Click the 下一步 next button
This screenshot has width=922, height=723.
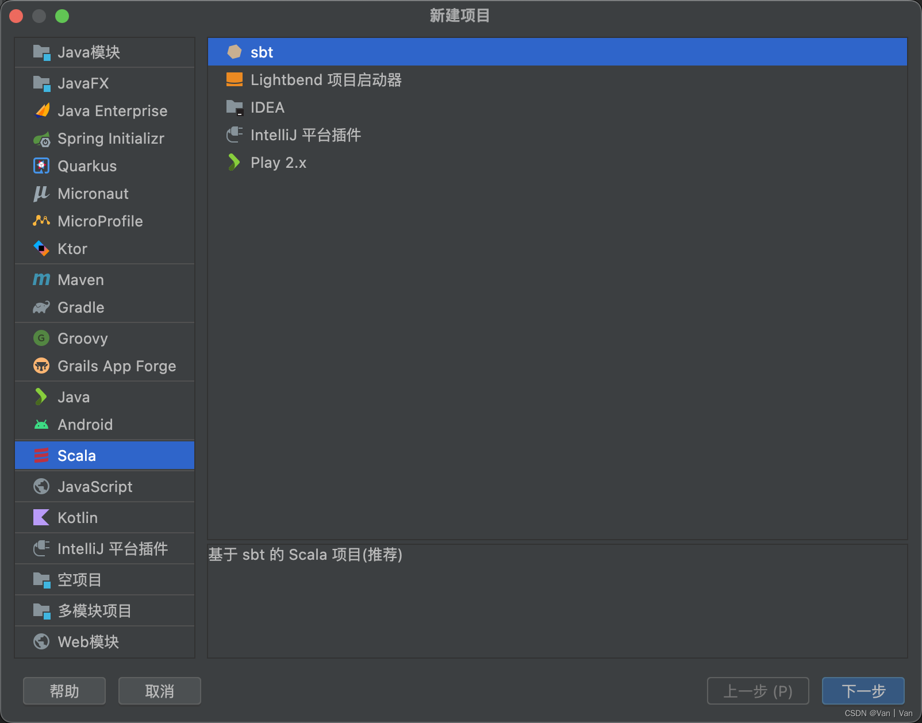tap(863, 691)
